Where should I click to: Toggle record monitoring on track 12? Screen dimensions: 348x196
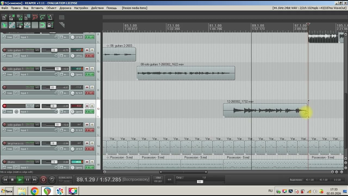(x=61, y=112)
